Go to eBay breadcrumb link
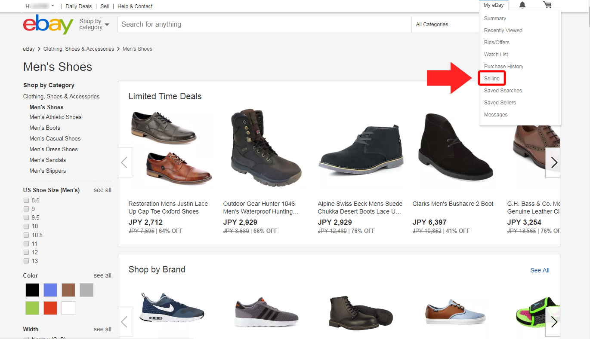The height and width of the screenshot is (339, 590). point(29,49)
